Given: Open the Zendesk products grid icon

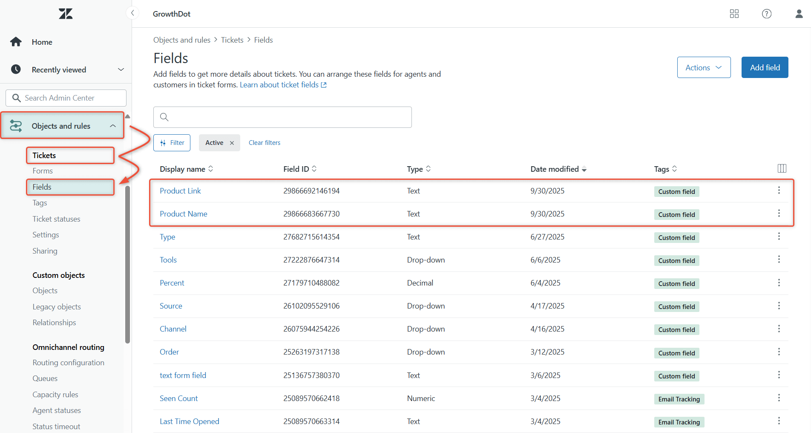Looking at the screenshot, I should coord(734,14).
